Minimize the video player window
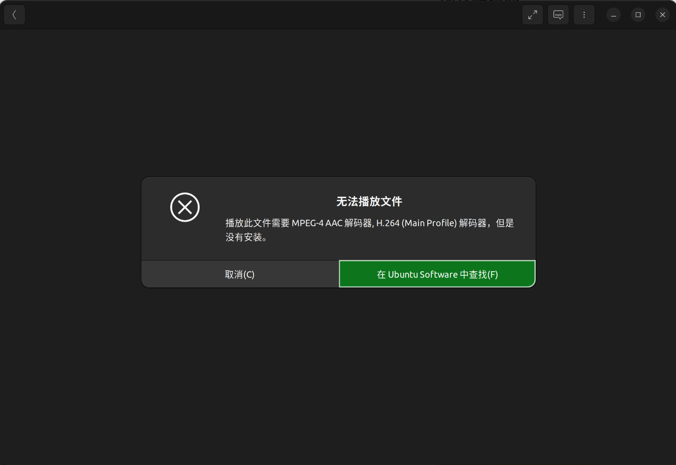 [x=613, y=15]
